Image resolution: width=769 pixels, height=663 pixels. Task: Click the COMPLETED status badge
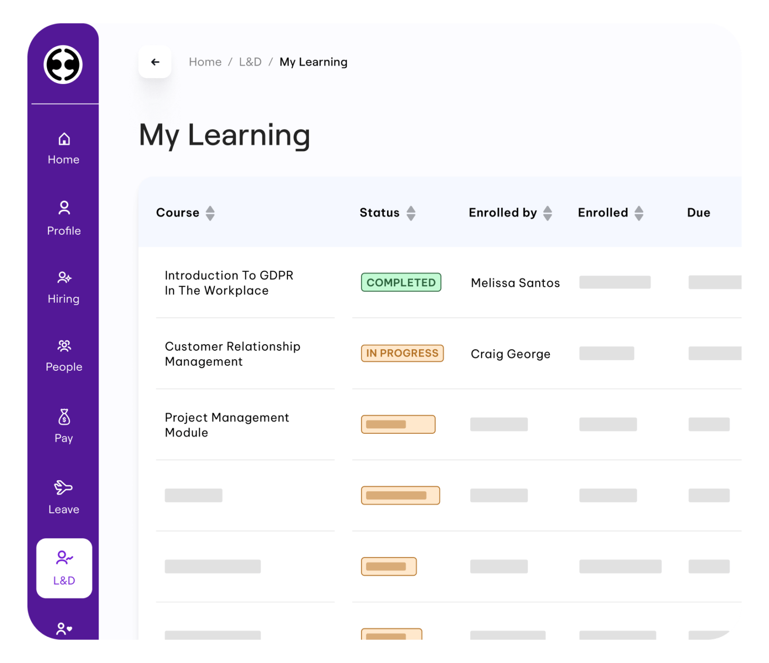coord(401,282)
